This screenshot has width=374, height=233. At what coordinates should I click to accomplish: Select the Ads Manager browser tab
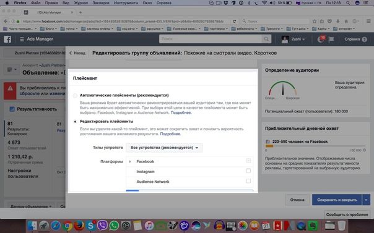coord(48,12)
